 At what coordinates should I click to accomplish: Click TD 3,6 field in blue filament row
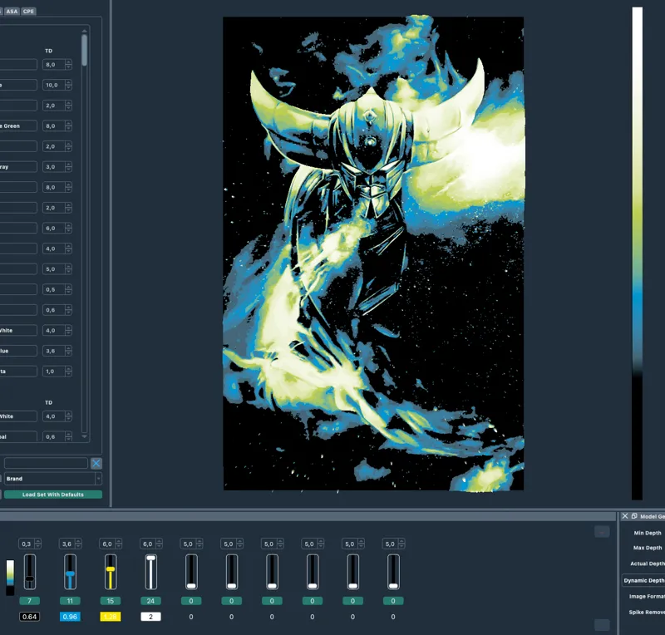point(57,351)
